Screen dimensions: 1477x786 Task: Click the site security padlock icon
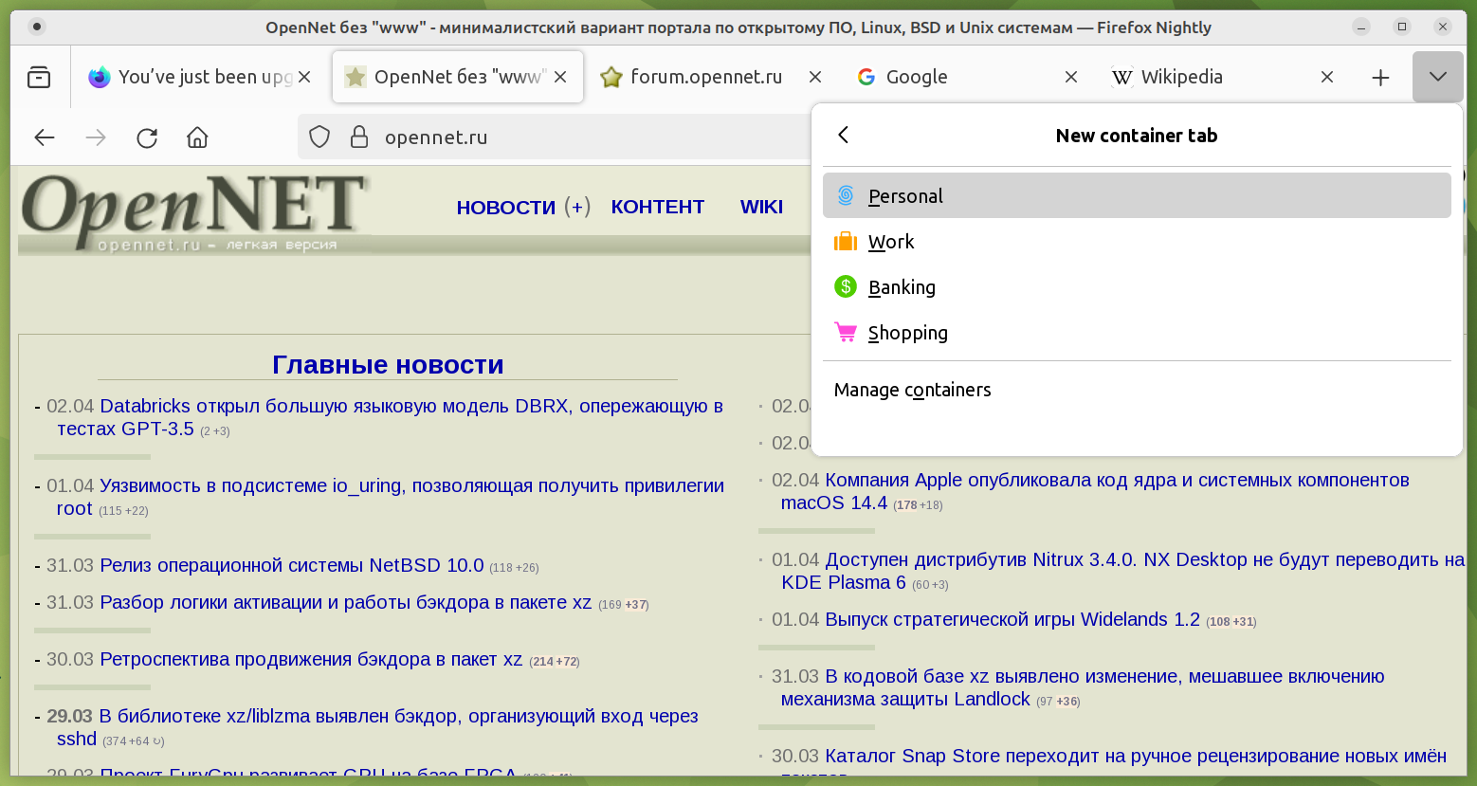(359, 137)
